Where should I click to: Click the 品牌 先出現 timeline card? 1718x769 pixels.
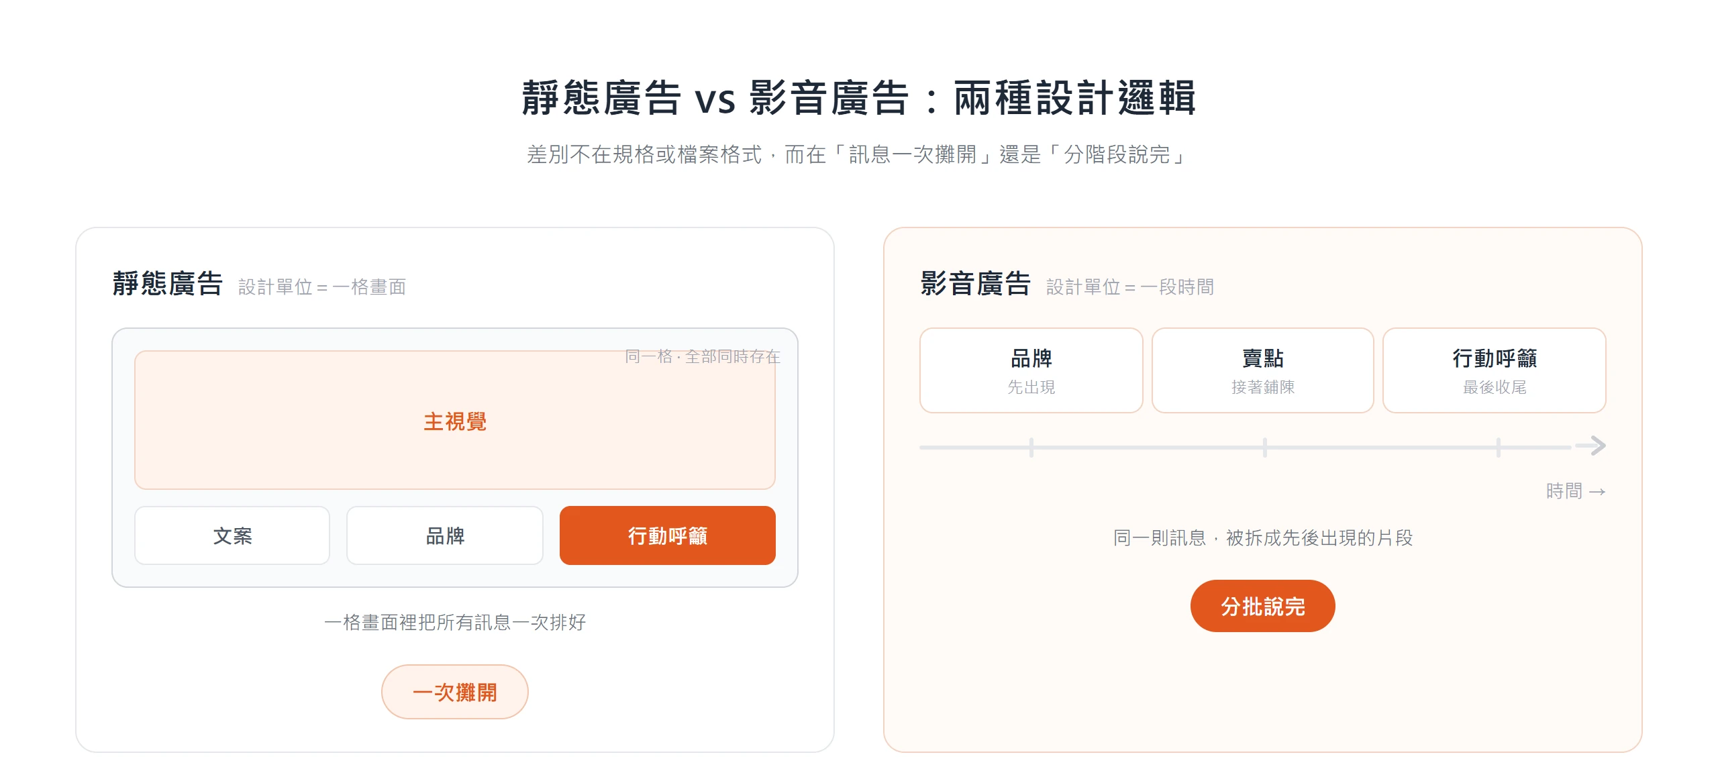[1031, 370]
